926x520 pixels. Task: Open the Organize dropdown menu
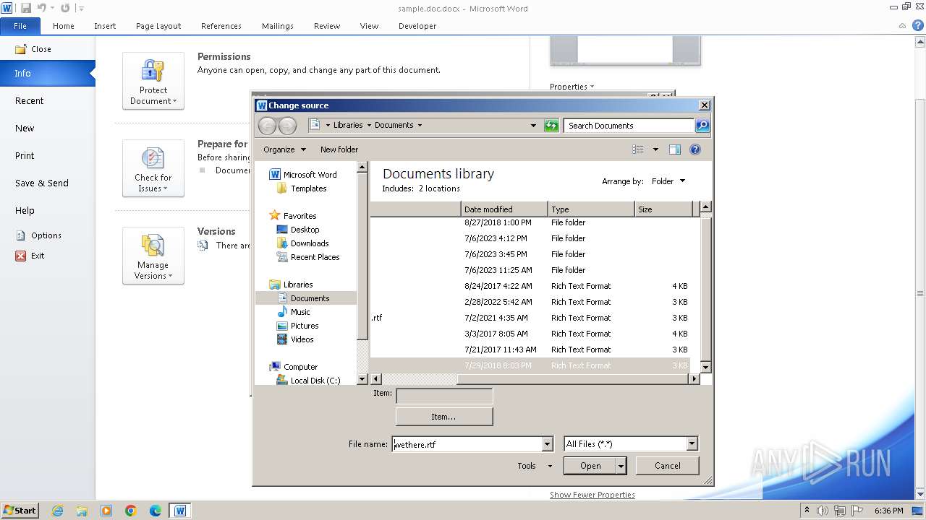[x=284, y=149]
